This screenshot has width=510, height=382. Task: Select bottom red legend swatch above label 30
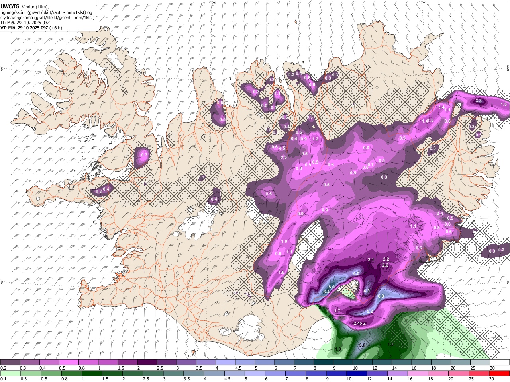499,374
